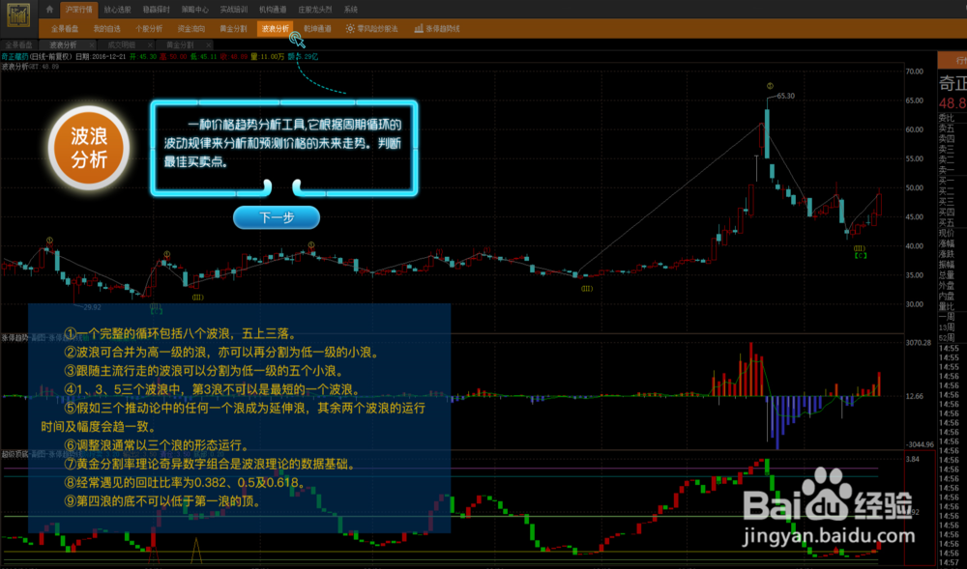Click the (III) wave label near 35.00 low
This screenshot has width=967, height=569.
click(587, 288)
